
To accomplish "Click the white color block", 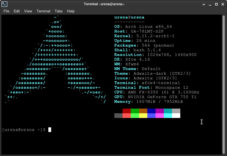I will [x=176, y=115].
